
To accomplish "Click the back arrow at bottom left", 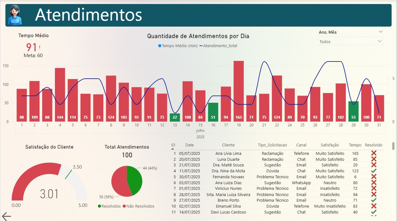I will (7, 216).
